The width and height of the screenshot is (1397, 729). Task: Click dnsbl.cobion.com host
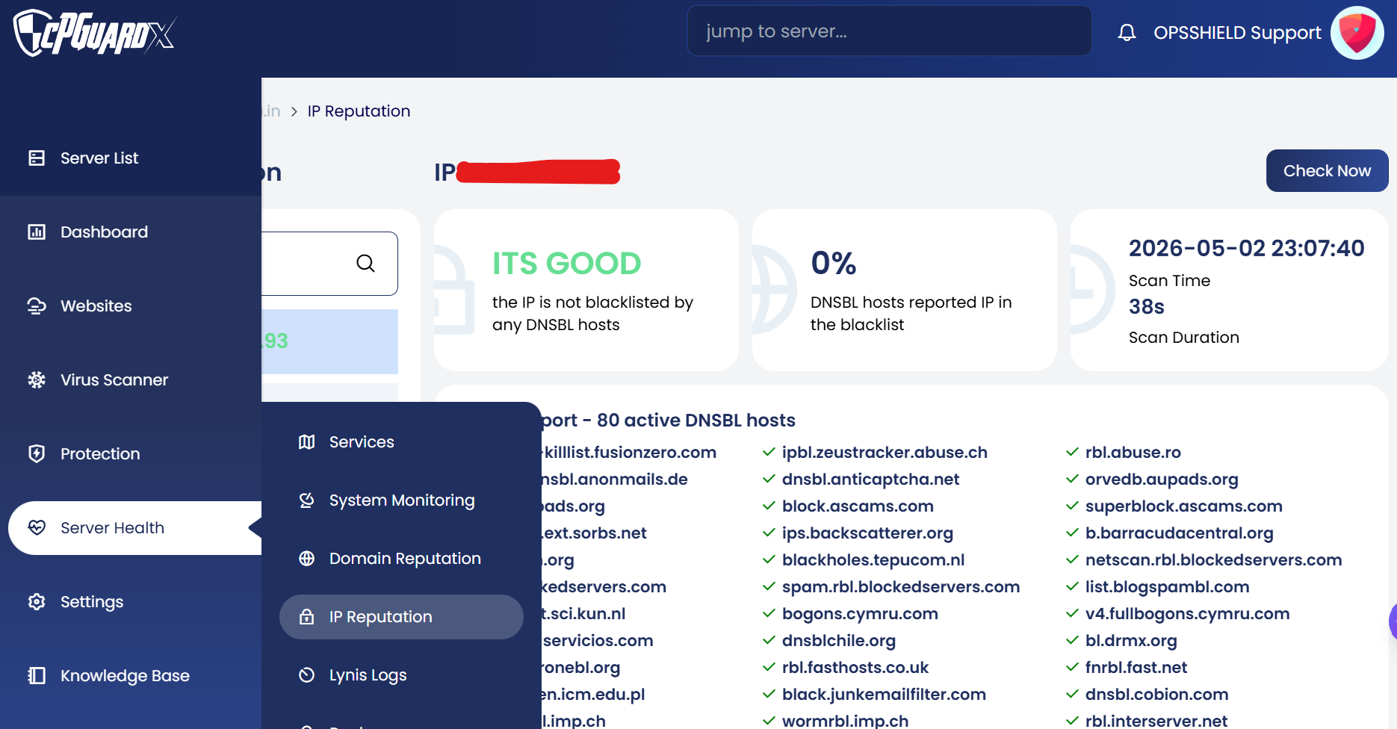tap(1156, 694)
